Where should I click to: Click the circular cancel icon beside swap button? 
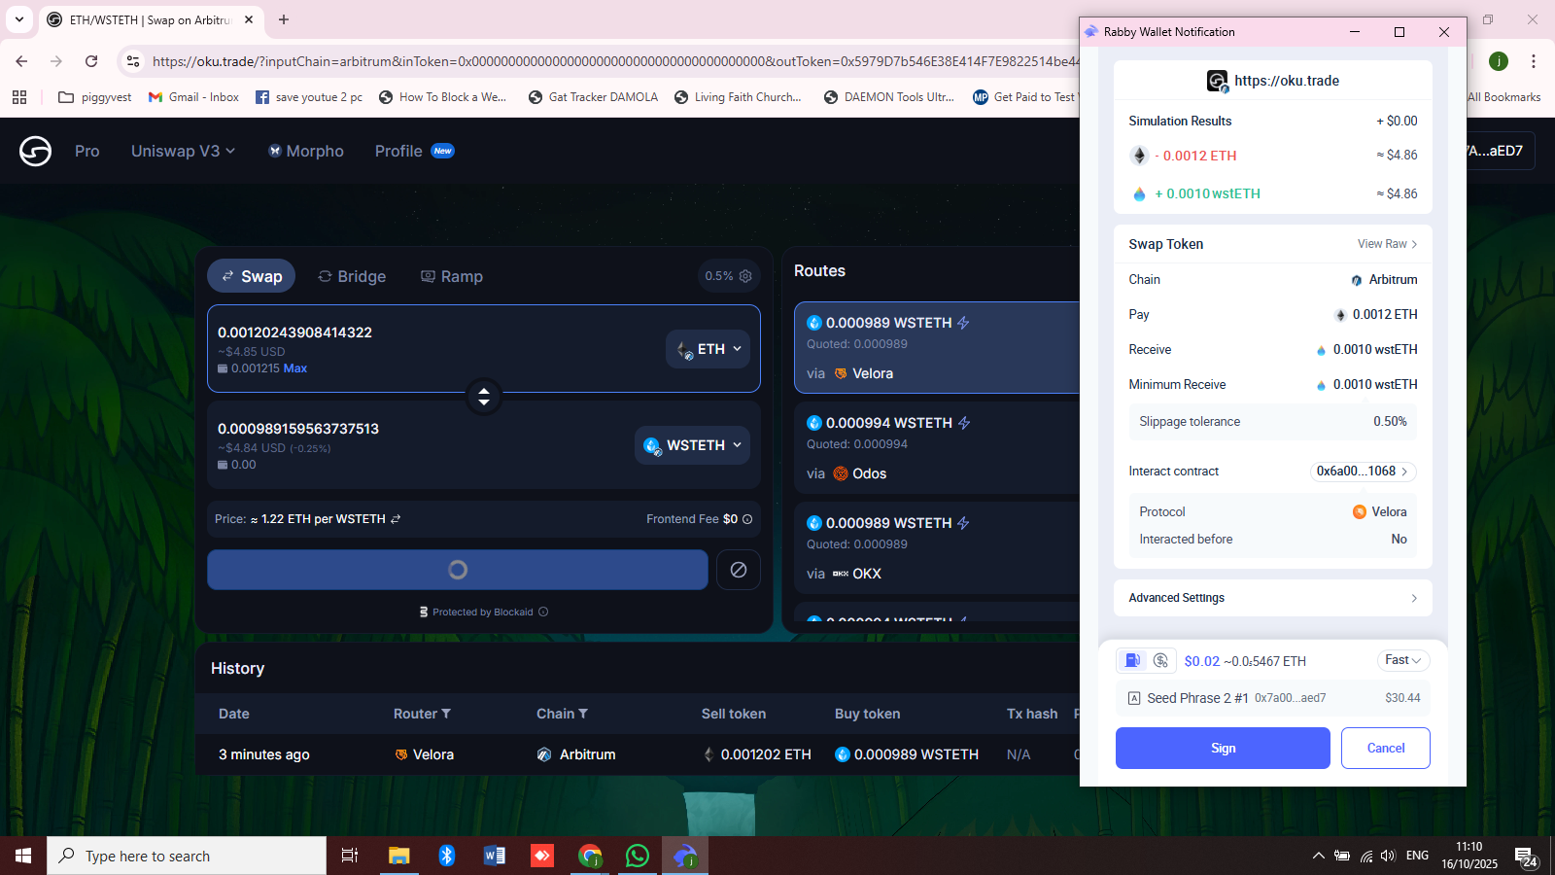[x=738, y=570]
